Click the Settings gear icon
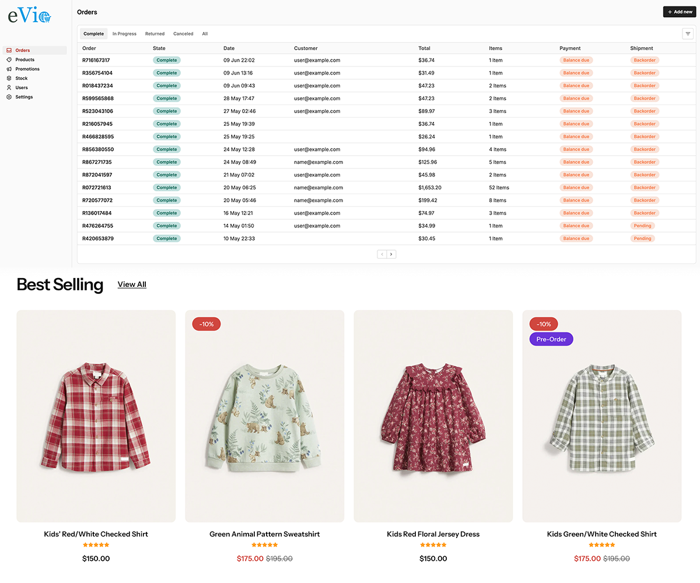Viewport: 700px width, 583px height. click(x=9, y=97)
